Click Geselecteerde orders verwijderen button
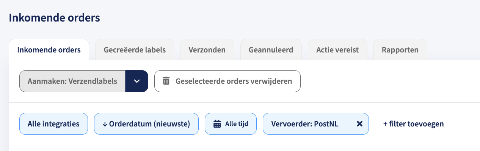 (227, 81)
